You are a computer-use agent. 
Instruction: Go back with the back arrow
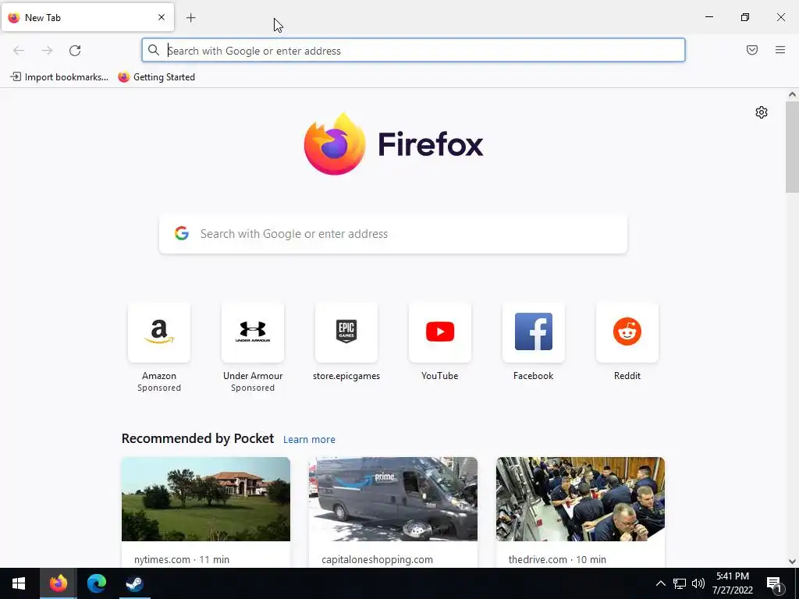[19, 51]
